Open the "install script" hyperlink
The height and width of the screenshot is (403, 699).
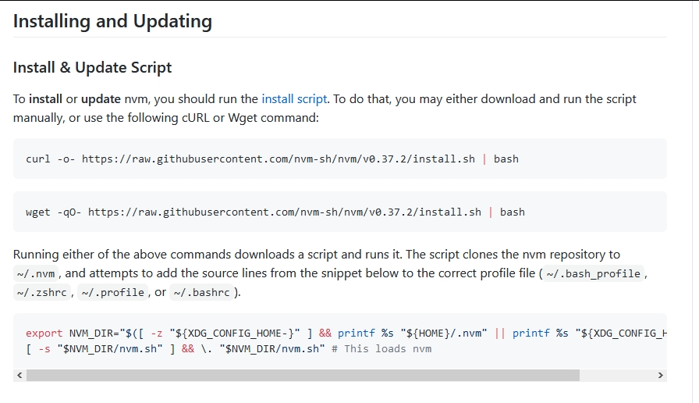(x=294, y=99)
